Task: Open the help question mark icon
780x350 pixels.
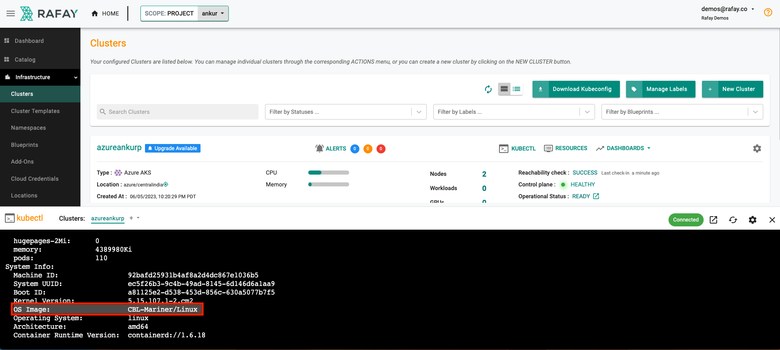Action: tap(768, 12)
